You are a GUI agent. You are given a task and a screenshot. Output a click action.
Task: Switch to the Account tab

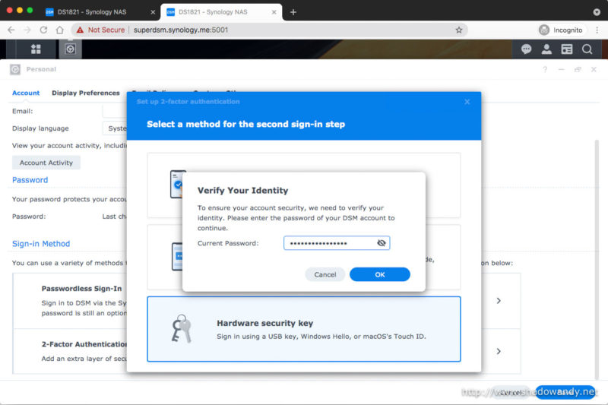point(26,93)
